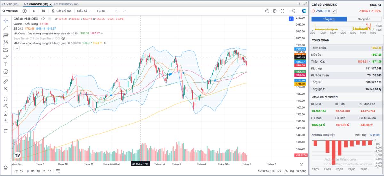
Task: Open the Biểu đồ dropdown
Action: point(84,11)
